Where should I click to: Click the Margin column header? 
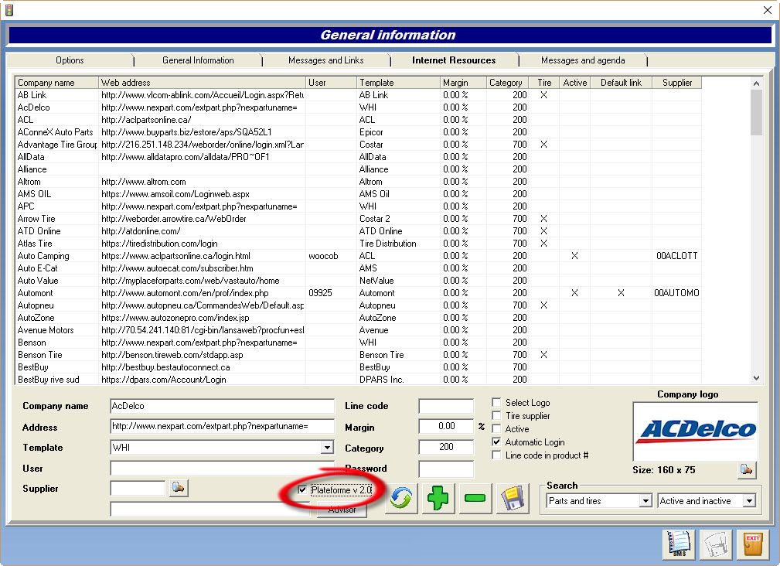point(462,83)
